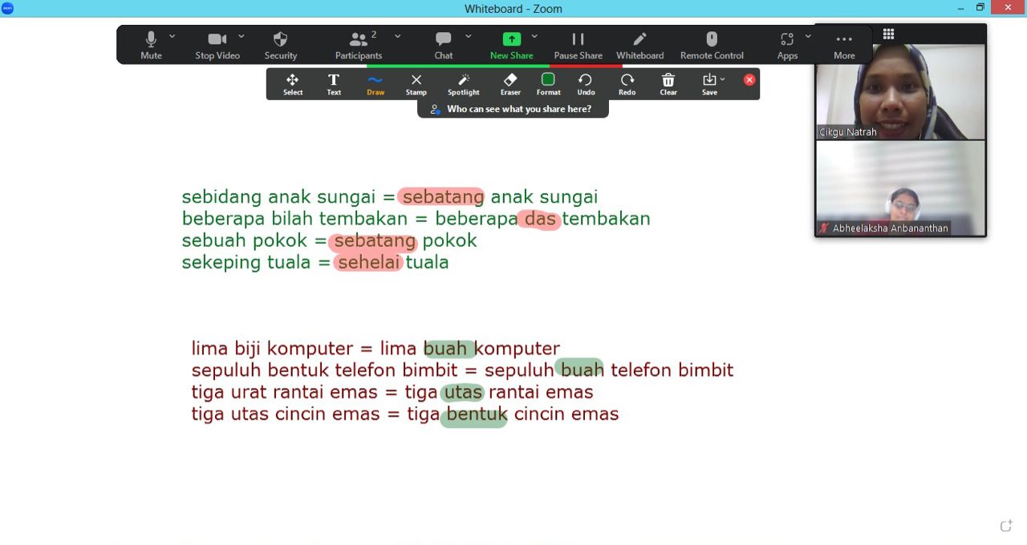Mute the microphone
The width and height of the screenshot is (1027, 545).
pos(151,45)
